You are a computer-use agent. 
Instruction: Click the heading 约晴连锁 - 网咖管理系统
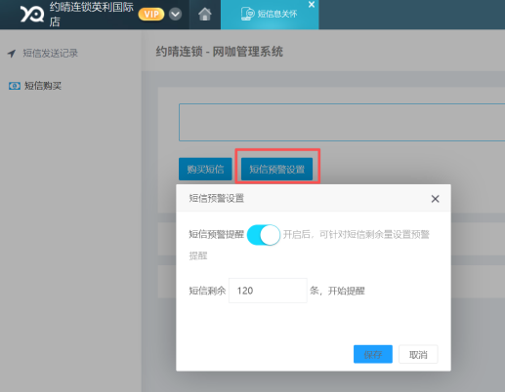click(x=220, y=52)
